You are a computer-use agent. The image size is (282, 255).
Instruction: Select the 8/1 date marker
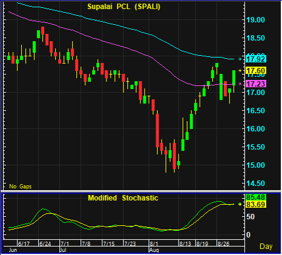(154, 243)
